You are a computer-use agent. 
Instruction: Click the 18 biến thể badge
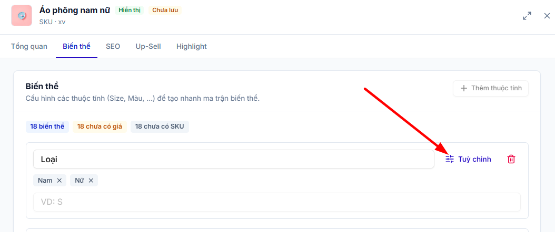[x=47, y=127]
